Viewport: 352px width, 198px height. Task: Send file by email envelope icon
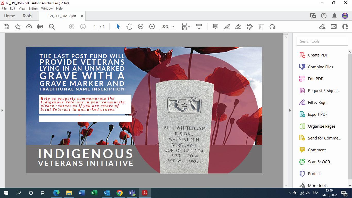[x=334, y=27]
